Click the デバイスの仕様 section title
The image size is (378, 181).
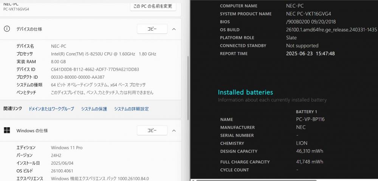[29, 29]
